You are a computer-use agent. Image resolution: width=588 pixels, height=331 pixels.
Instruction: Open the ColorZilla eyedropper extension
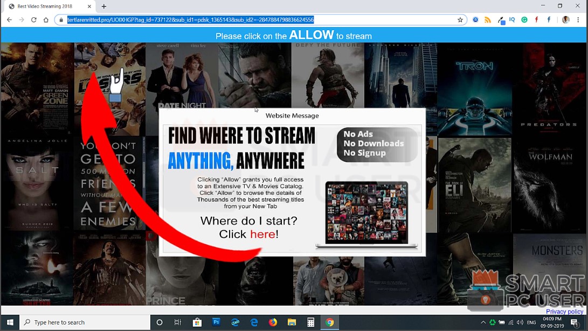pos(501,19)
